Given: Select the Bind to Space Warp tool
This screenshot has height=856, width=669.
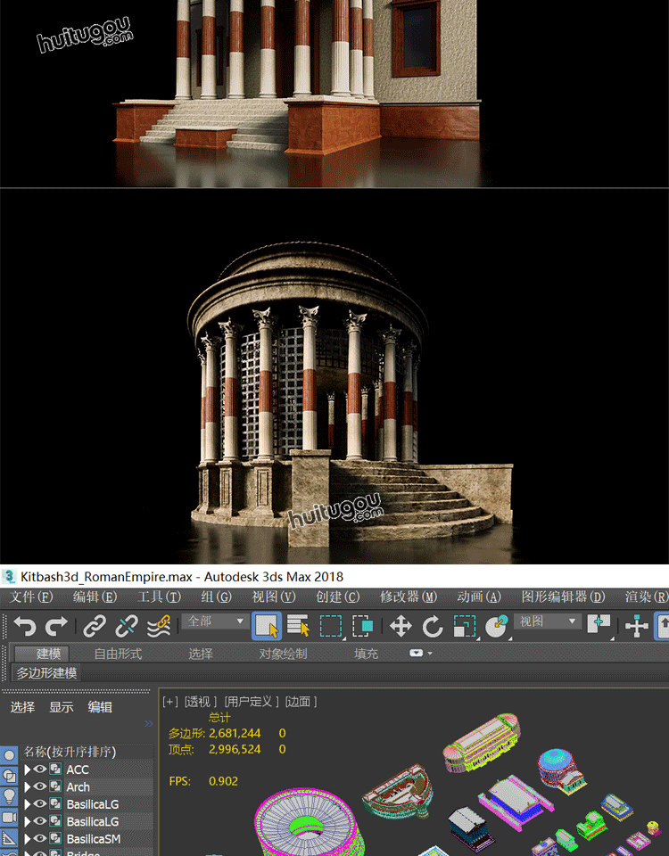Looking at the screenshot, I should (159, 626).
